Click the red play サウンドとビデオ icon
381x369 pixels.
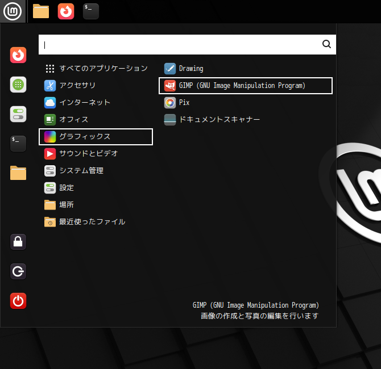[x=50, y=154]
